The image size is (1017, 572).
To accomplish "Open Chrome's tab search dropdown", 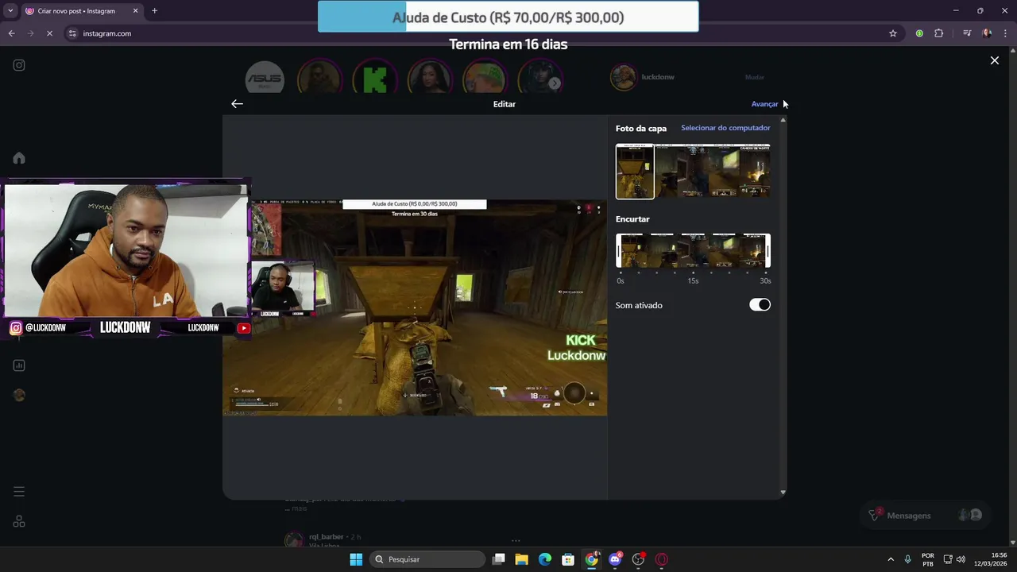I will click(x=10, y=11).
